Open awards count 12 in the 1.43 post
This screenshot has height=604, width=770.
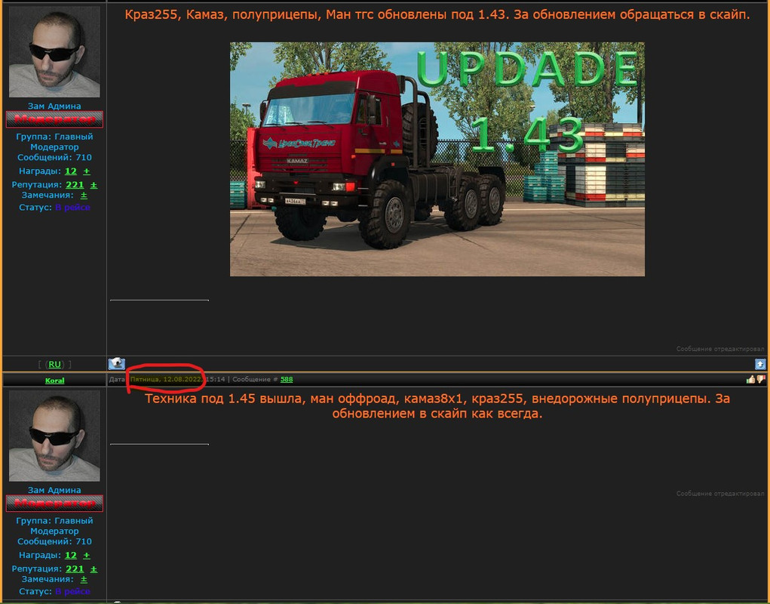point(71,171)
